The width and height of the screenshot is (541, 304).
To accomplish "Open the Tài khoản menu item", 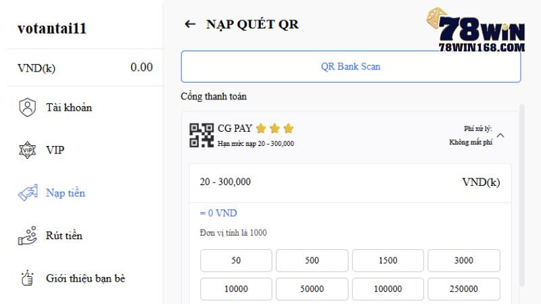I will 69,107.
